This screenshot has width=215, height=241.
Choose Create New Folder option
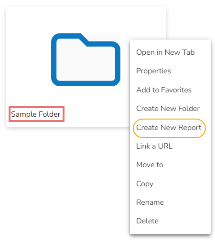(168, 109)
